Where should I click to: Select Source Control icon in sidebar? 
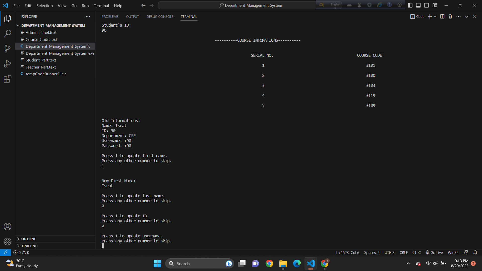pyautogui.click(x=8, y=48)
